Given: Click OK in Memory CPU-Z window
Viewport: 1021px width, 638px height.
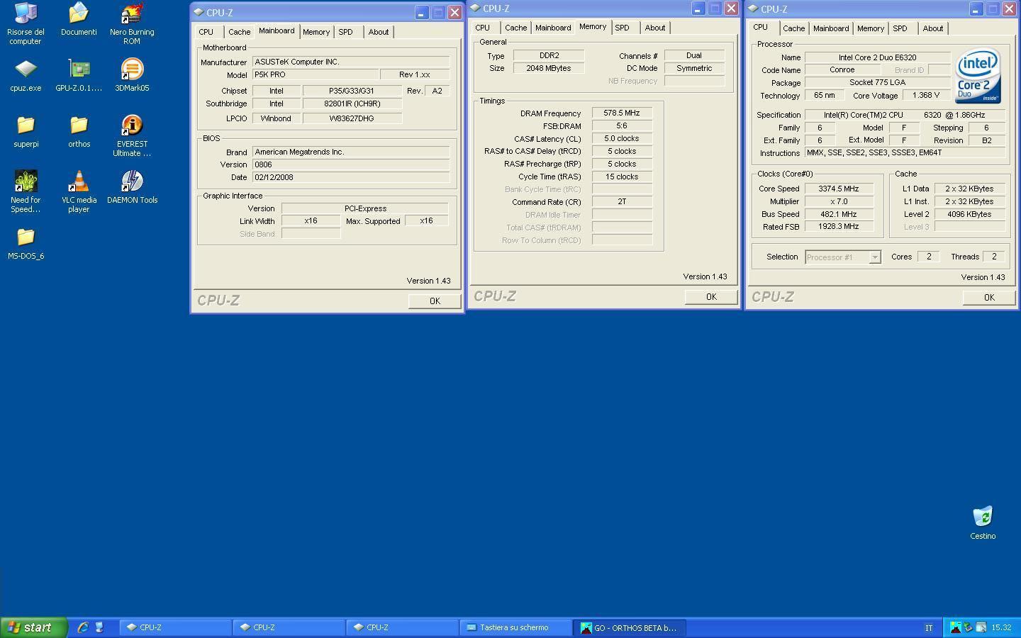Looking at the screenshot, I should 711,297.
